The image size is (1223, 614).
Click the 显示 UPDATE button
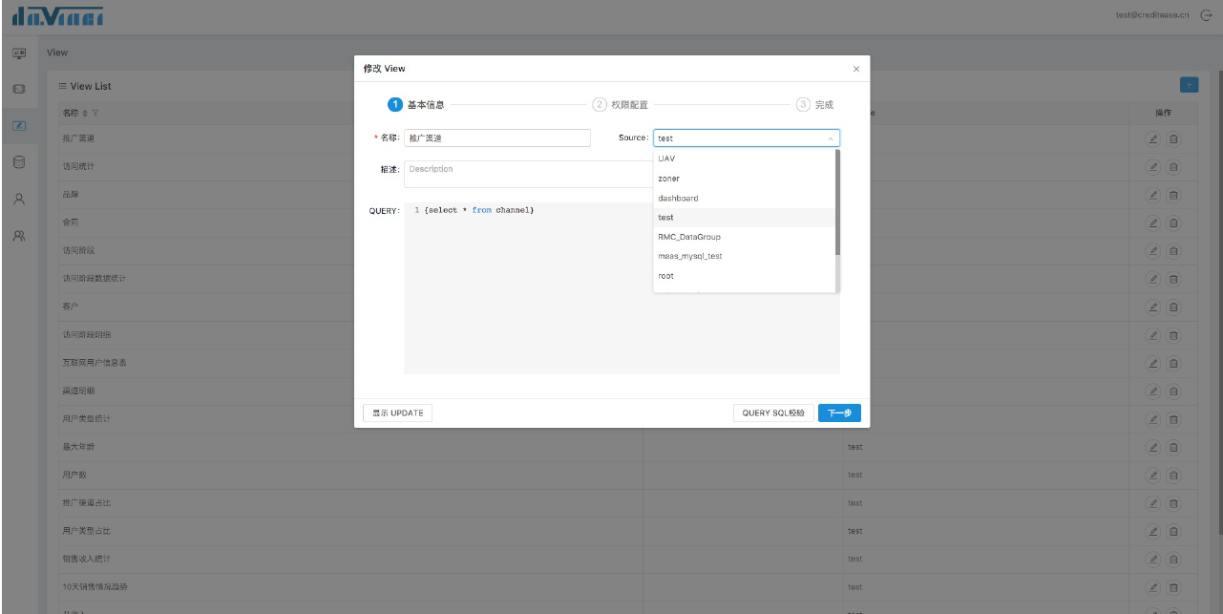pyautogui.click(x=398, y=413)
